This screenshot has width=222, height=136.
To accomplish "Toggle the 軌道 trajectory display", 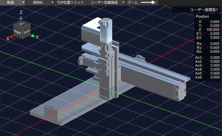I will click(10, 2).
